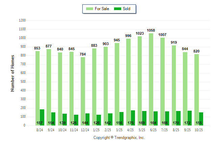Toggle the Sold series legend label
Image resolution: width=218 pixels, height=146 pixels.
127,9
